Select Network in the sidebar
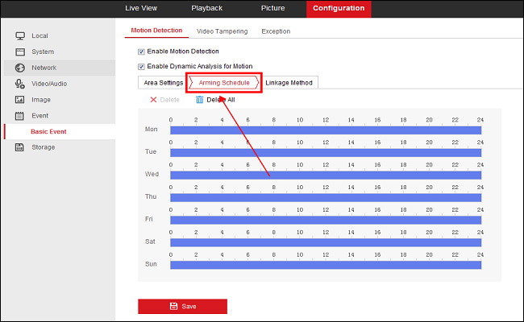The image size is (524, 322). (44, 68)
